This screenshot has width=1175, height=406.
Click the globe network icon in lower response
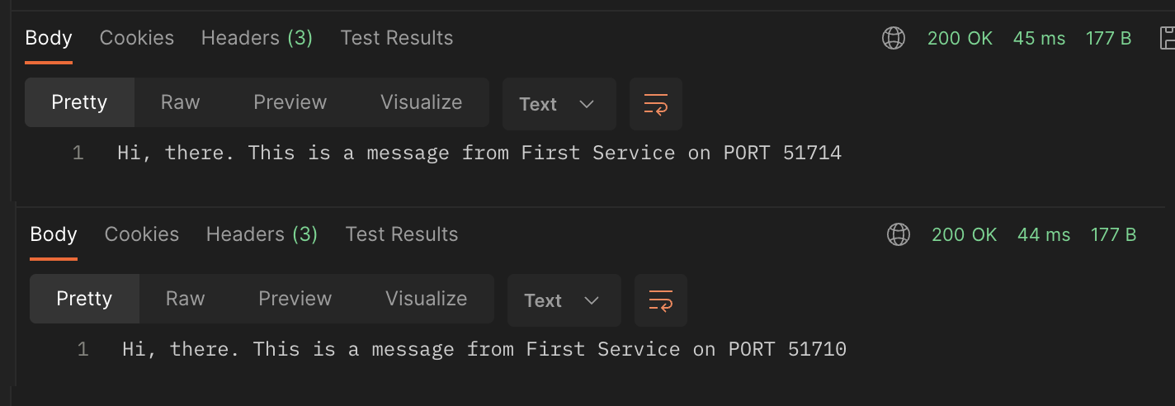pos(899,234)
